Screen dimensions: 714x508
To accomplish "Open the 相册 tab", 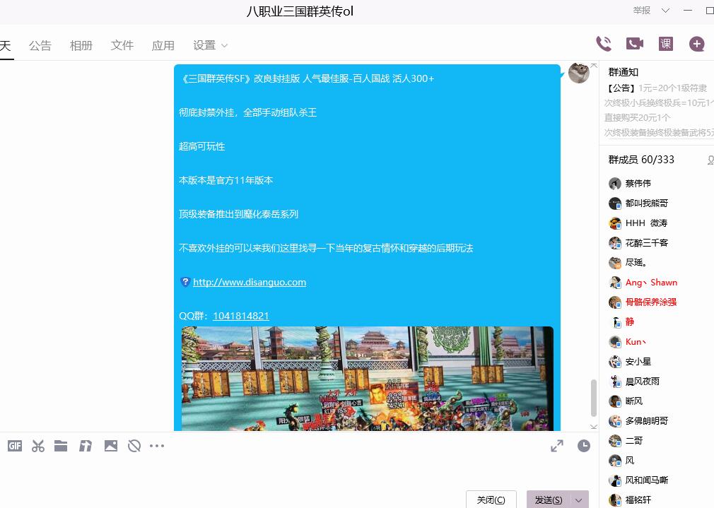I will click(x=81, y=45).
